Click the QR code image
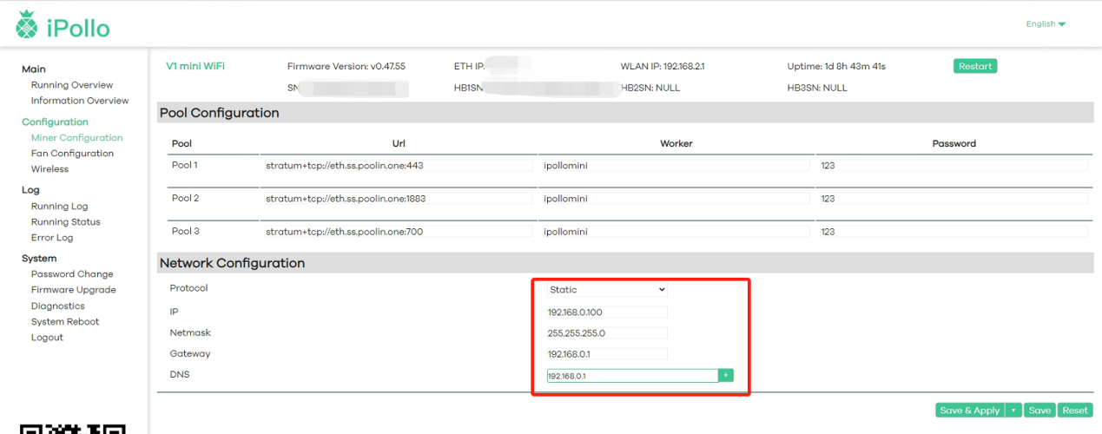 click(73, 428)
